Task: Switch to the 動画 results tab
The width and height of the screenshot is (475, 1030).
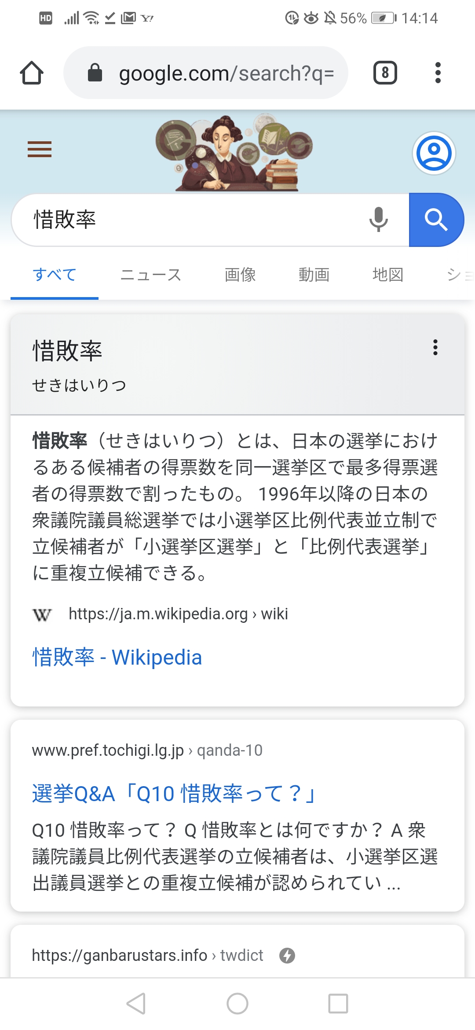Action: click(x=314, y=275)
